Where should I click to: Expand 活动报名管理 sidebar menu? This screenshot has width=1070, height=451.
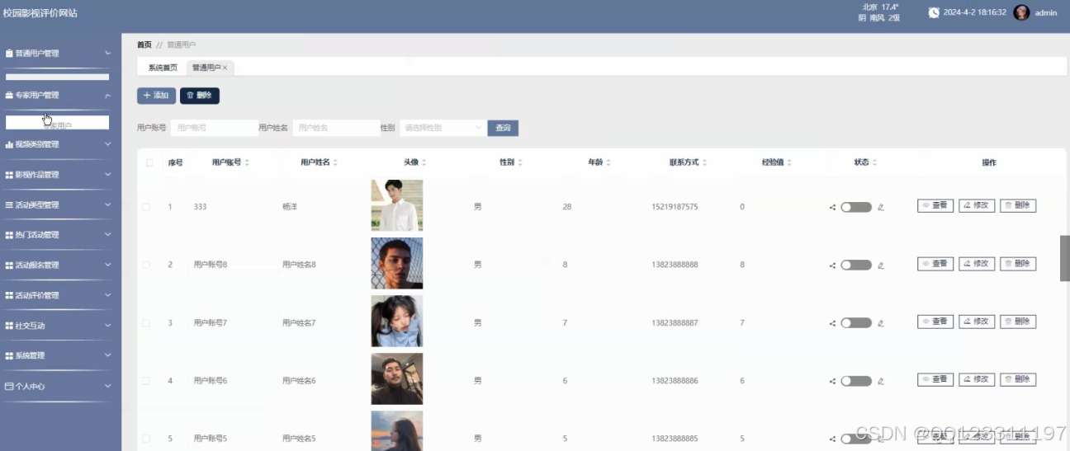pyautogui.click(x=58, y=265)
